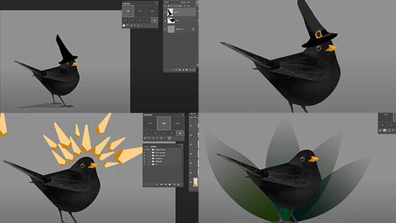The width and height of the screenshot is (396, 223).
Task: Open the Actions panel flyout menu
Action: click(x=182, y=147)
